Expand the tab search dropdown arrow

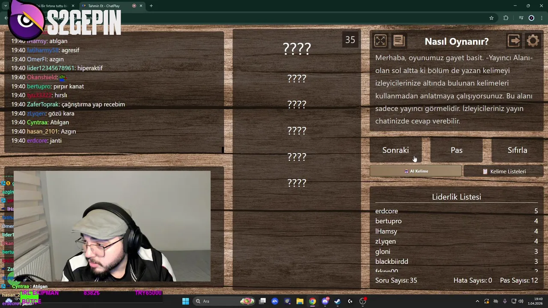(6, 6)
